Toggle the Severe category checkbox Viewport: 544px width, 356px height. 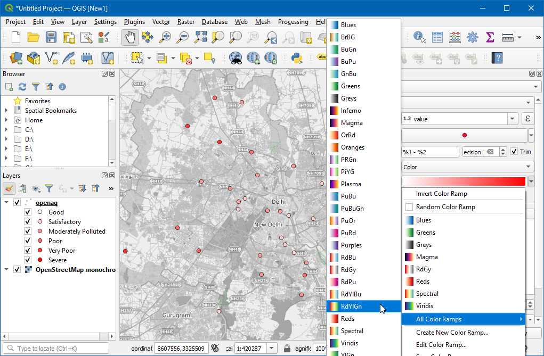28,260
